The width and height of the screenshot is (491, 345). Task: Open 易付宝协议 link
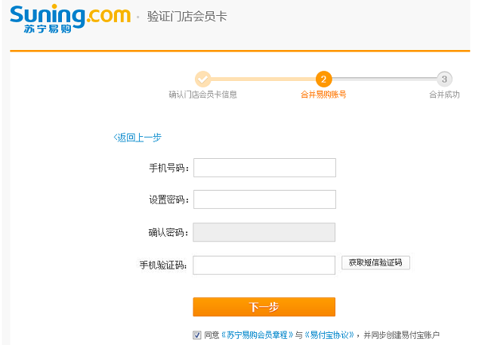329,335
